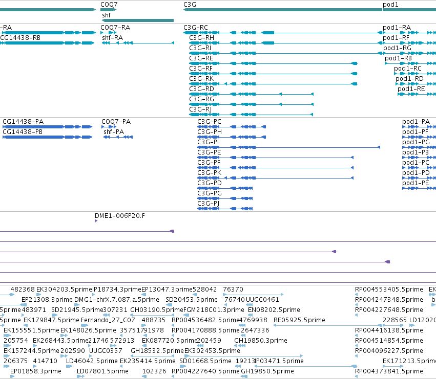This screenshot has height=379, width=436.
Task: Click the teal shf gene span bar
Action: click(138, 20)
